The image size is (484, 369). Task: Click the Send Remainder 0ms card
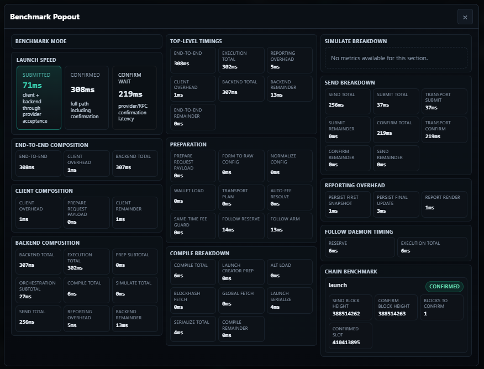(396, 158)
